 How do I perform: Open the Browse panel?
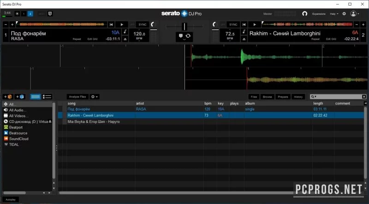pos(268,97)
